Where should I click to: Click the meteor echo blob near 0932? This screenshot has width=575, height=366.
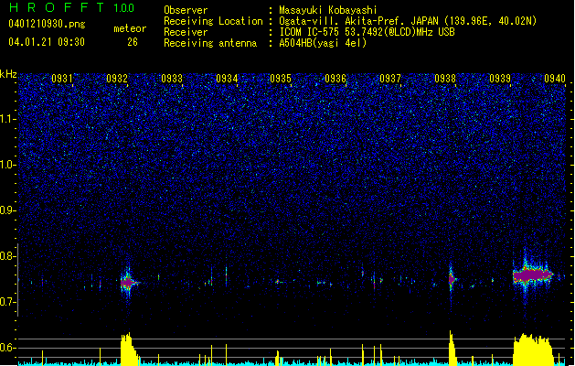[x=128, y=283]
